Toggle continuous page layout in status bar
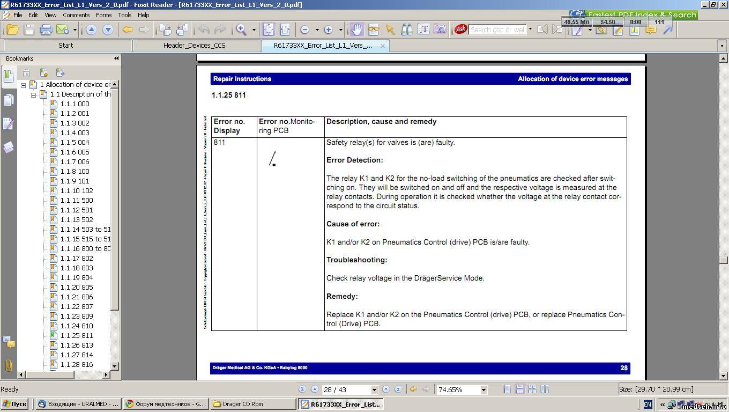This screenshot has width=729, height=412. [519, 389]
